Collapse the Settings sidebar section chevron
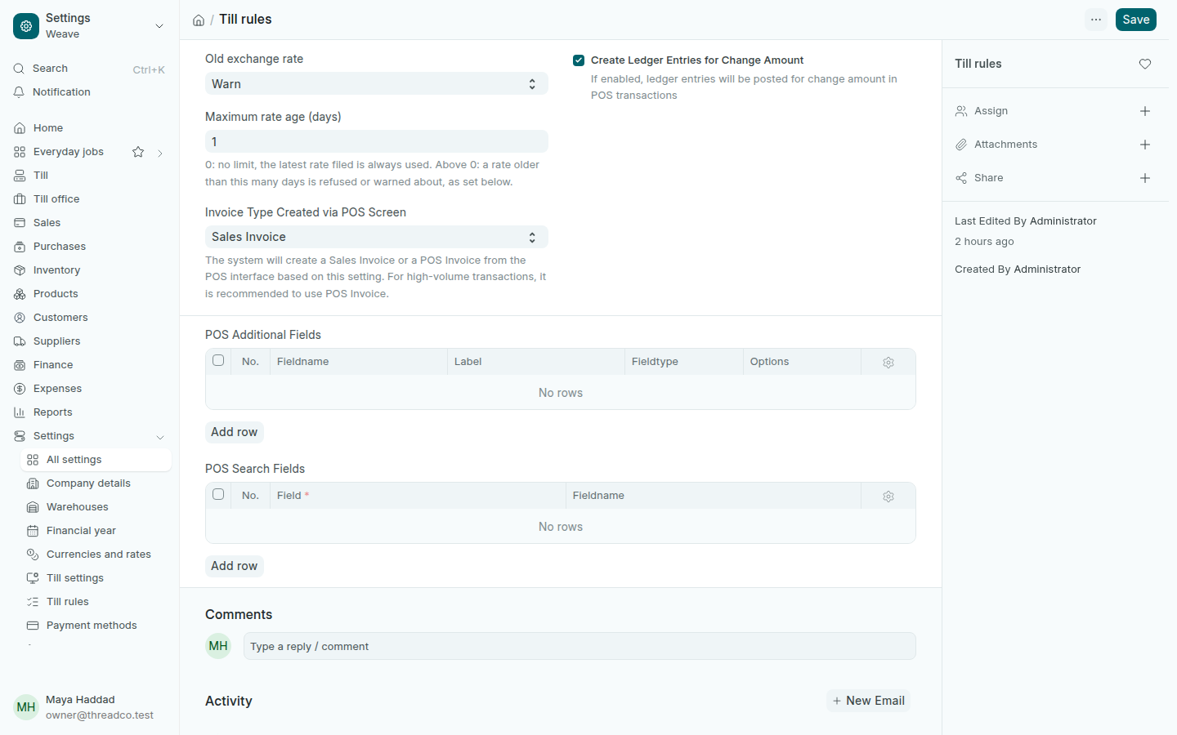1177x735 pixels. [x=160, y=437]
